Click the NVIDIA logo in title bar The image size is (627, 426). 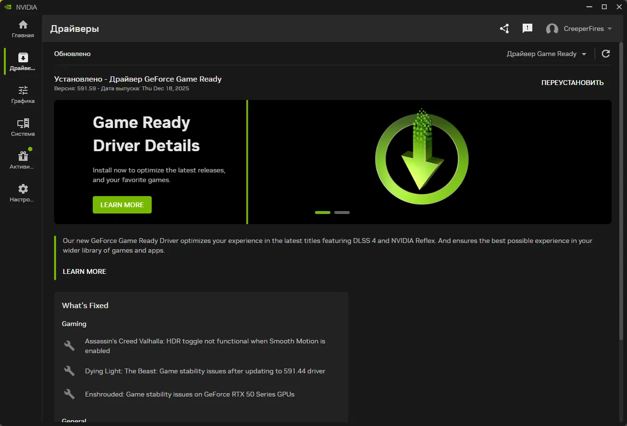tap(8, 7)
